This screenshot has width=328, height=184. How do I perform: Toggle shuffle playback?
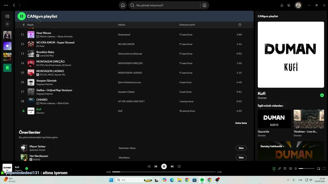[x=149, y=166]
